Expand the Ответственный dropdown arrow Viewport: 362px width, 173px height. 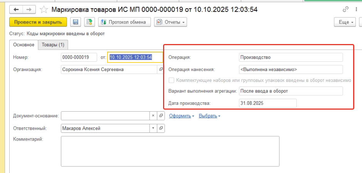tap(153, 128)
